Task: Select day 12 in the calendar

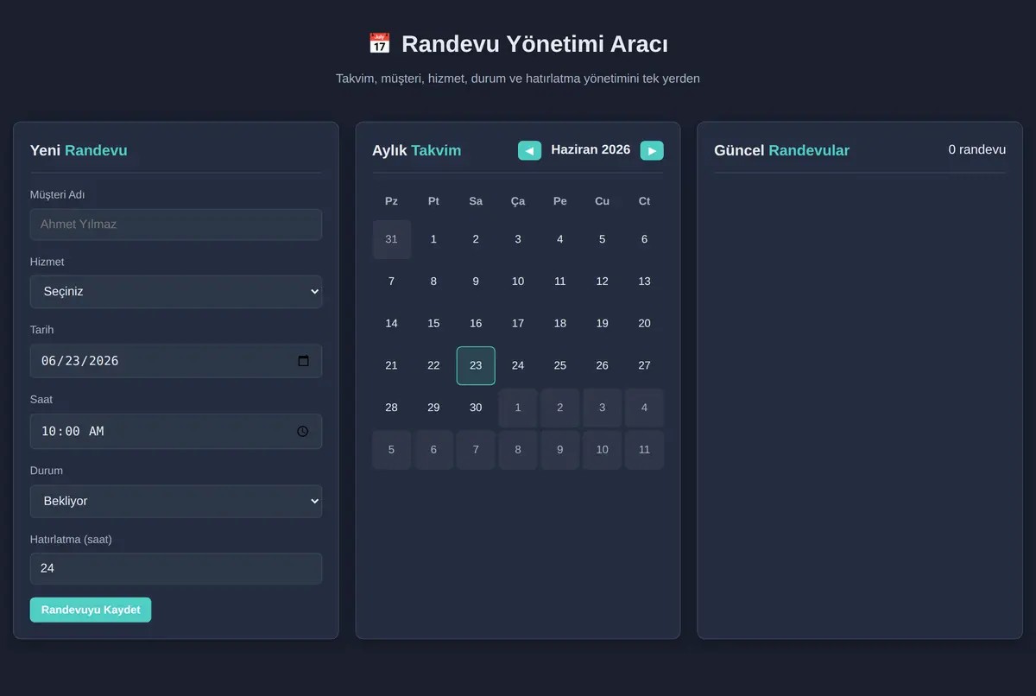Action: pyautogui.click(x=602, y=282)
